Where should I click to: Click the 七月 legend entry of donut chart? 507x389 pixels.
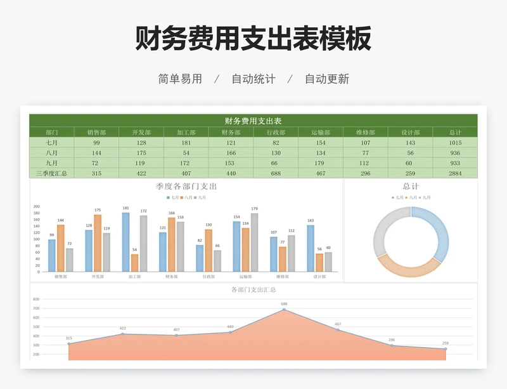[398, 197]
